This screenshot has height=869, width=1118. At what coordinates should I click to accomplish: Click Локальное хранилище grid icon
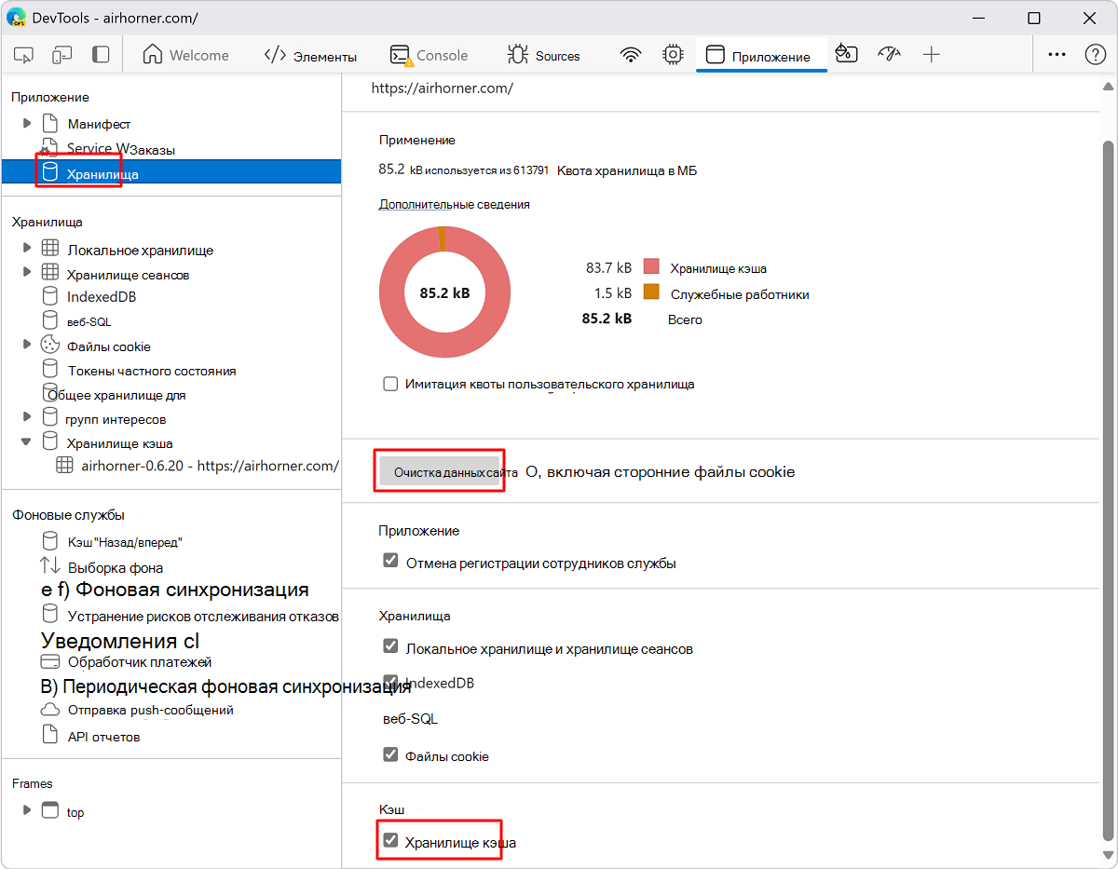(x=50, y=250)
